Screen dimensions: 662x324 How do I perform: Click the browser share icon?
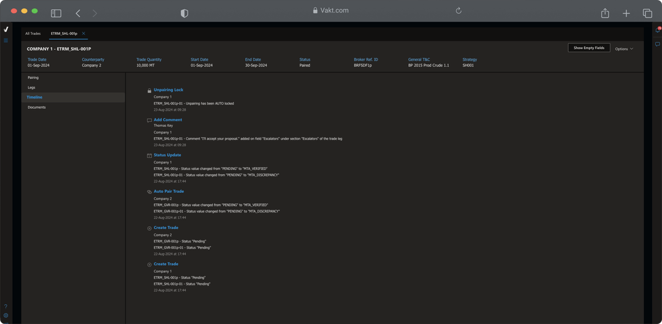pyautogui.click(x=605, y=13)
